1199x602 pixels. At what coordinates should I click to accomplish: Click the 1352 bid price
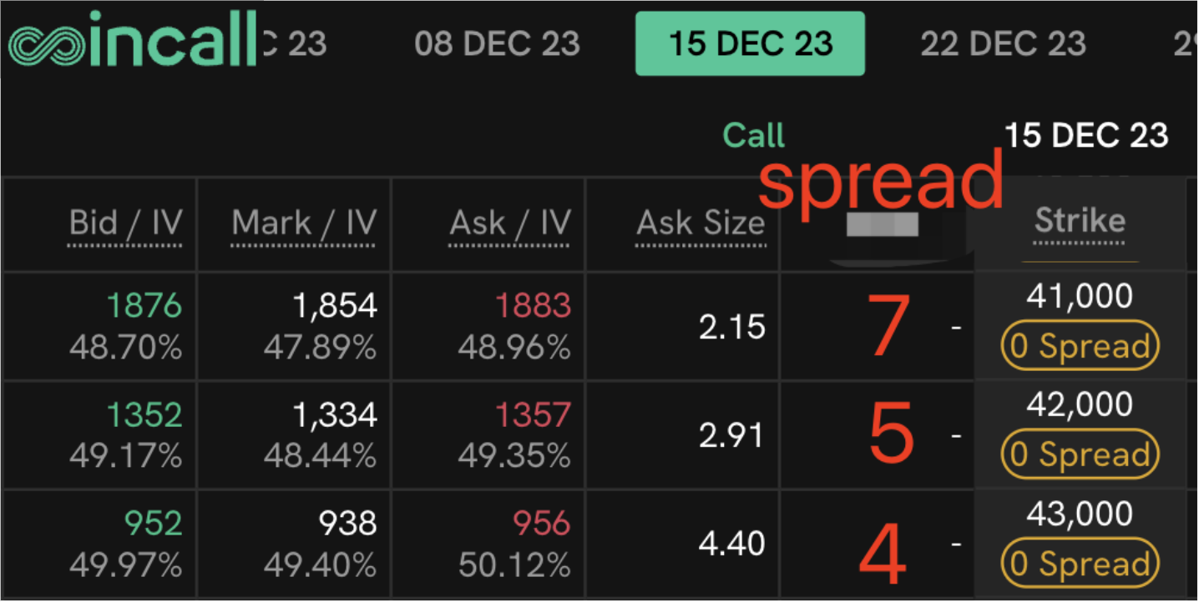click(x=144, y=414)
